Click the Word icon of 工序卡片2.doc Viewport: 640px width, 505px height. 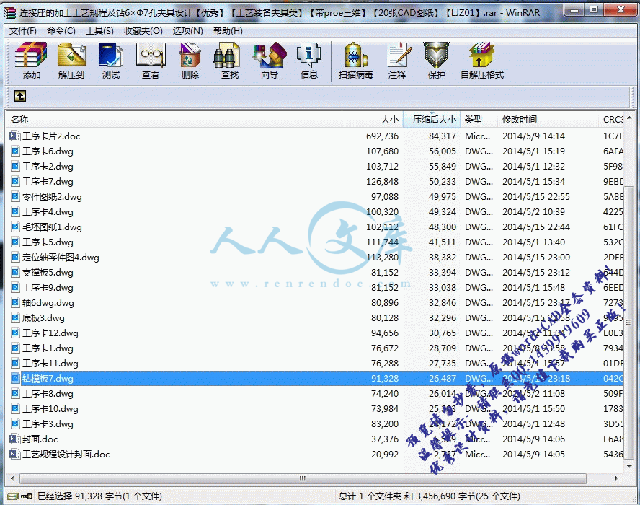[15, 136]
